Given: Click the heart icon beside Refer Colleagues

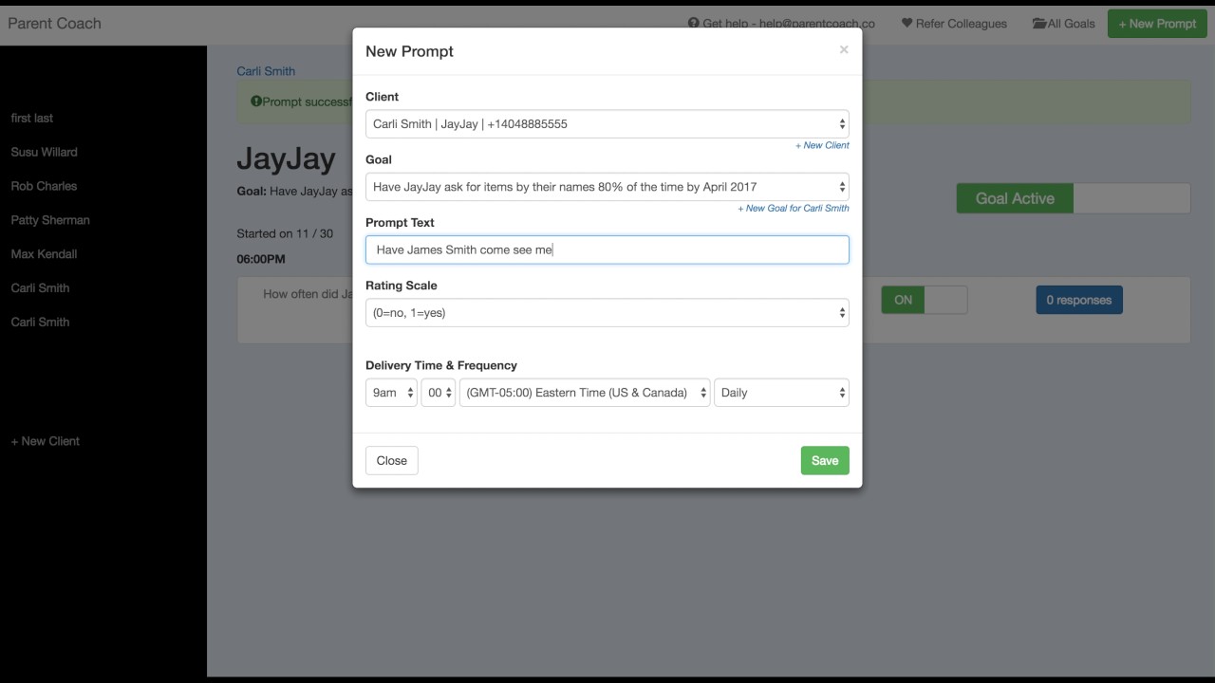Looking at the screenshot, I should coord(907,24).
